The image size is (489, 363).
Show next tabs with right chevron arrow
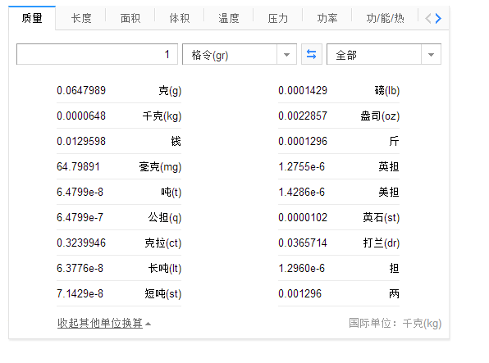coord(438,18)
